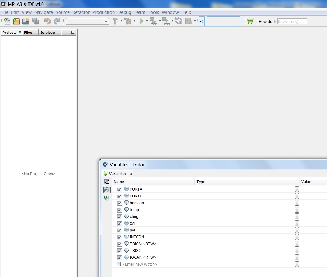Image resolution: width=327 pixels, height=277 pixels.
Task: Uncheck the PORTC watch checkbox
Action: pos(119,196)
